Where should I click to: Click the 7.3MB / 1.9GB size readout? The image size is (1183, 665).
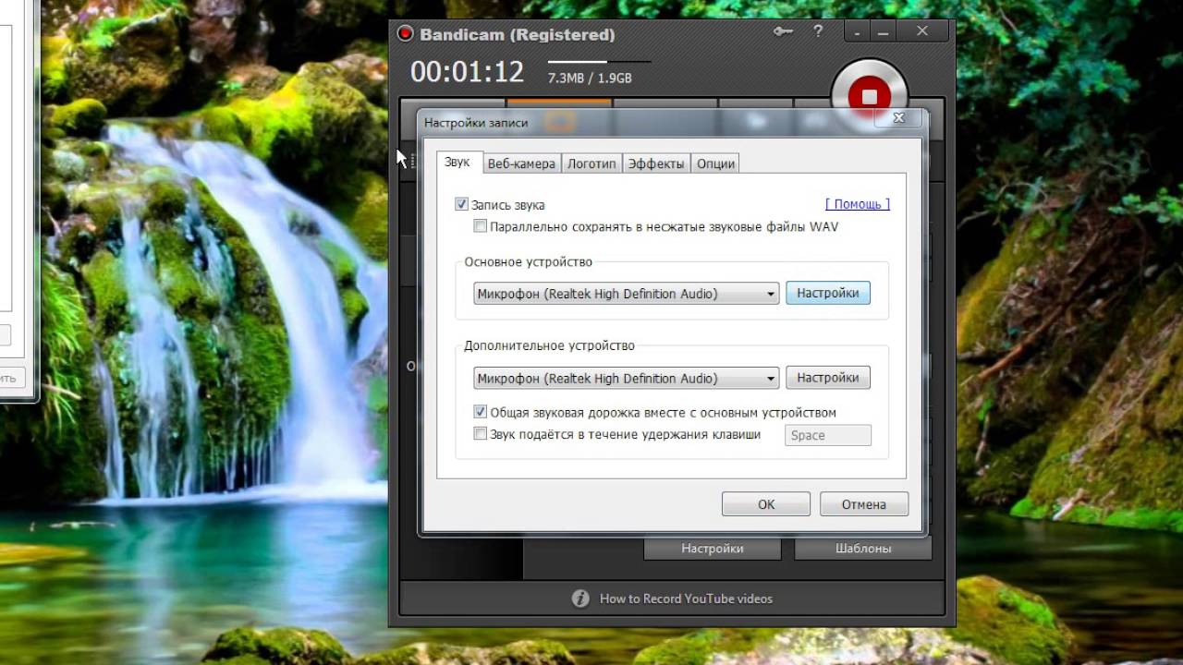tap(590, 79)
